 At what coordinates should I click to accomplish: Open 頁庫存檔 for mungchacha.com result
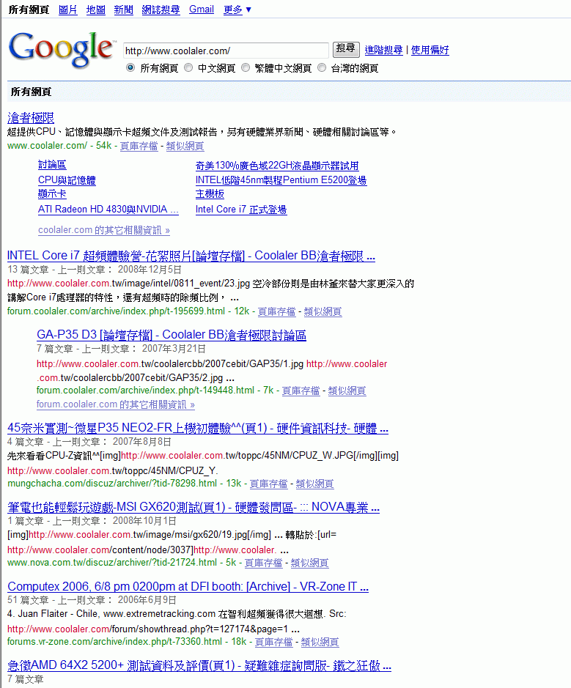[268, 484]
